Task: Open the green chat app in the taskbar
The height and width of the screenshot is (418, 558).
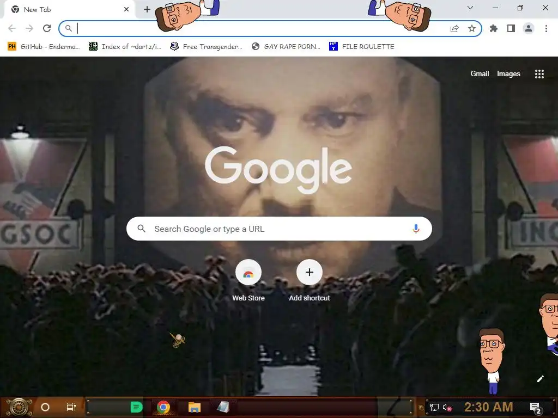Action: [136, 407]
